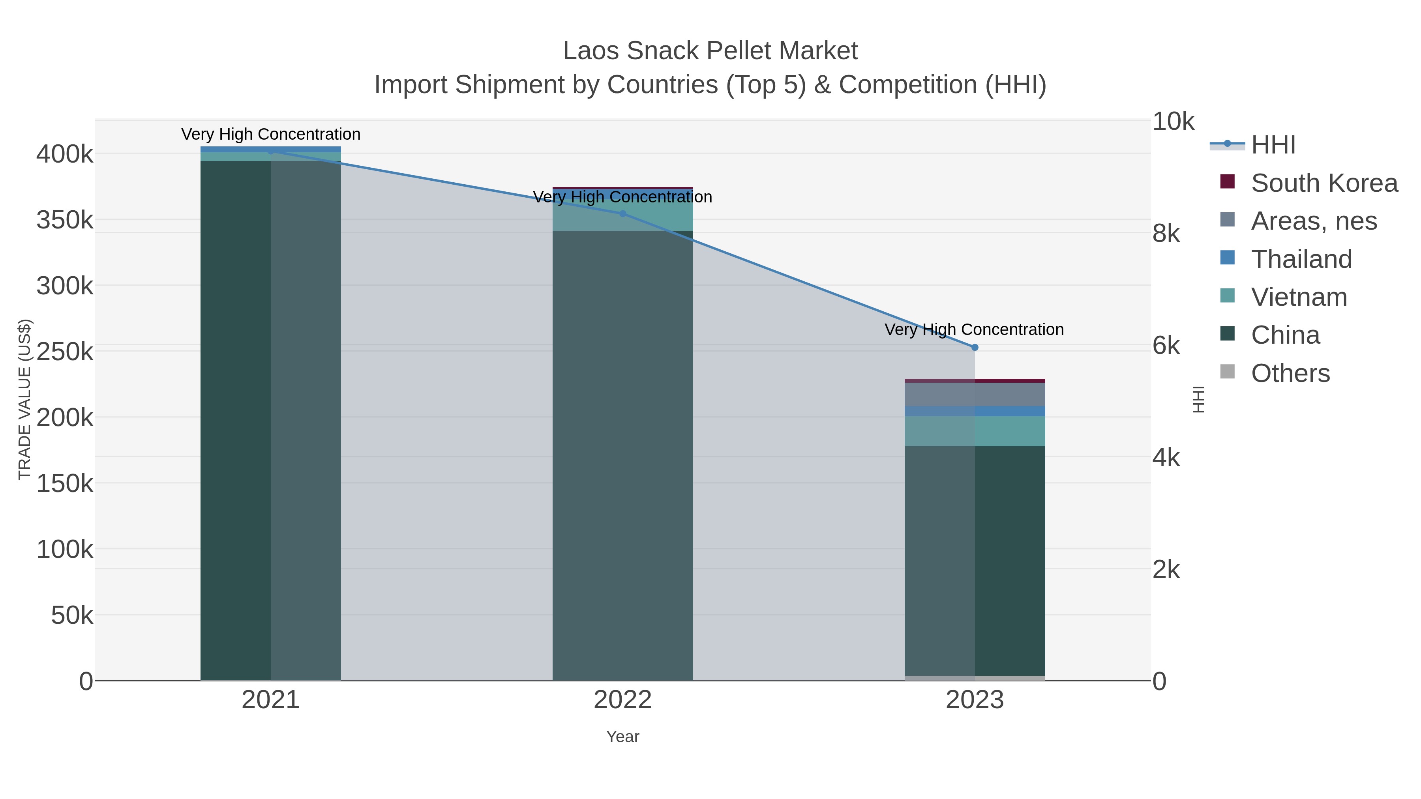The image size is (1421, 799).
Task: Click the 2021 Thailand bar segment
Action: tap(271, 150)
